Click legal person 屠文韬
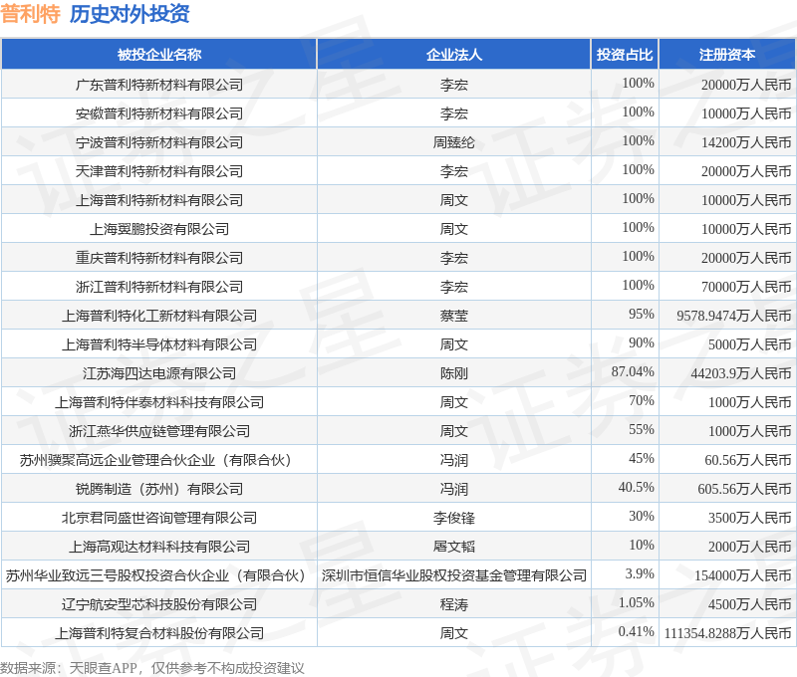 click(x=454, y=547)
